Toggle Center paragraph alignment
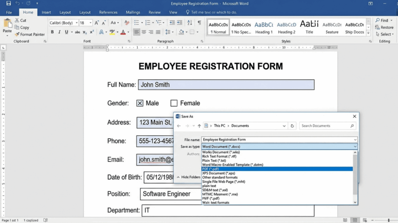 tap(143, 32)
